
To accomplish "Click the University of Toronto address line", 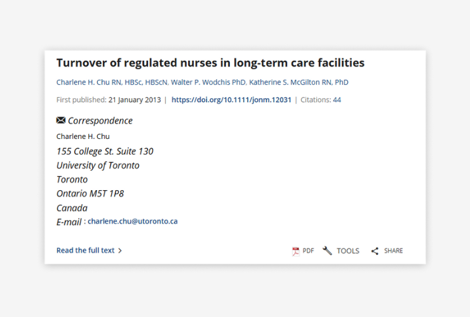I will [98, 165].
